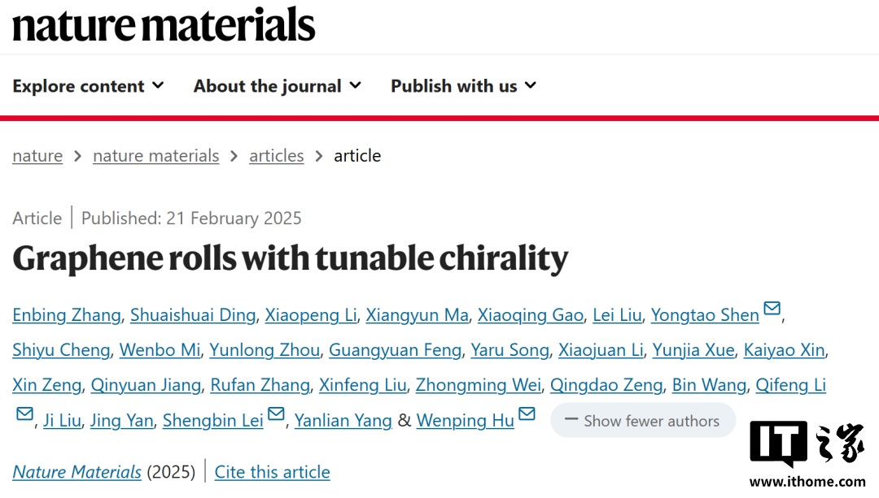Open the articles breadcrumb link

coord(276,156)
